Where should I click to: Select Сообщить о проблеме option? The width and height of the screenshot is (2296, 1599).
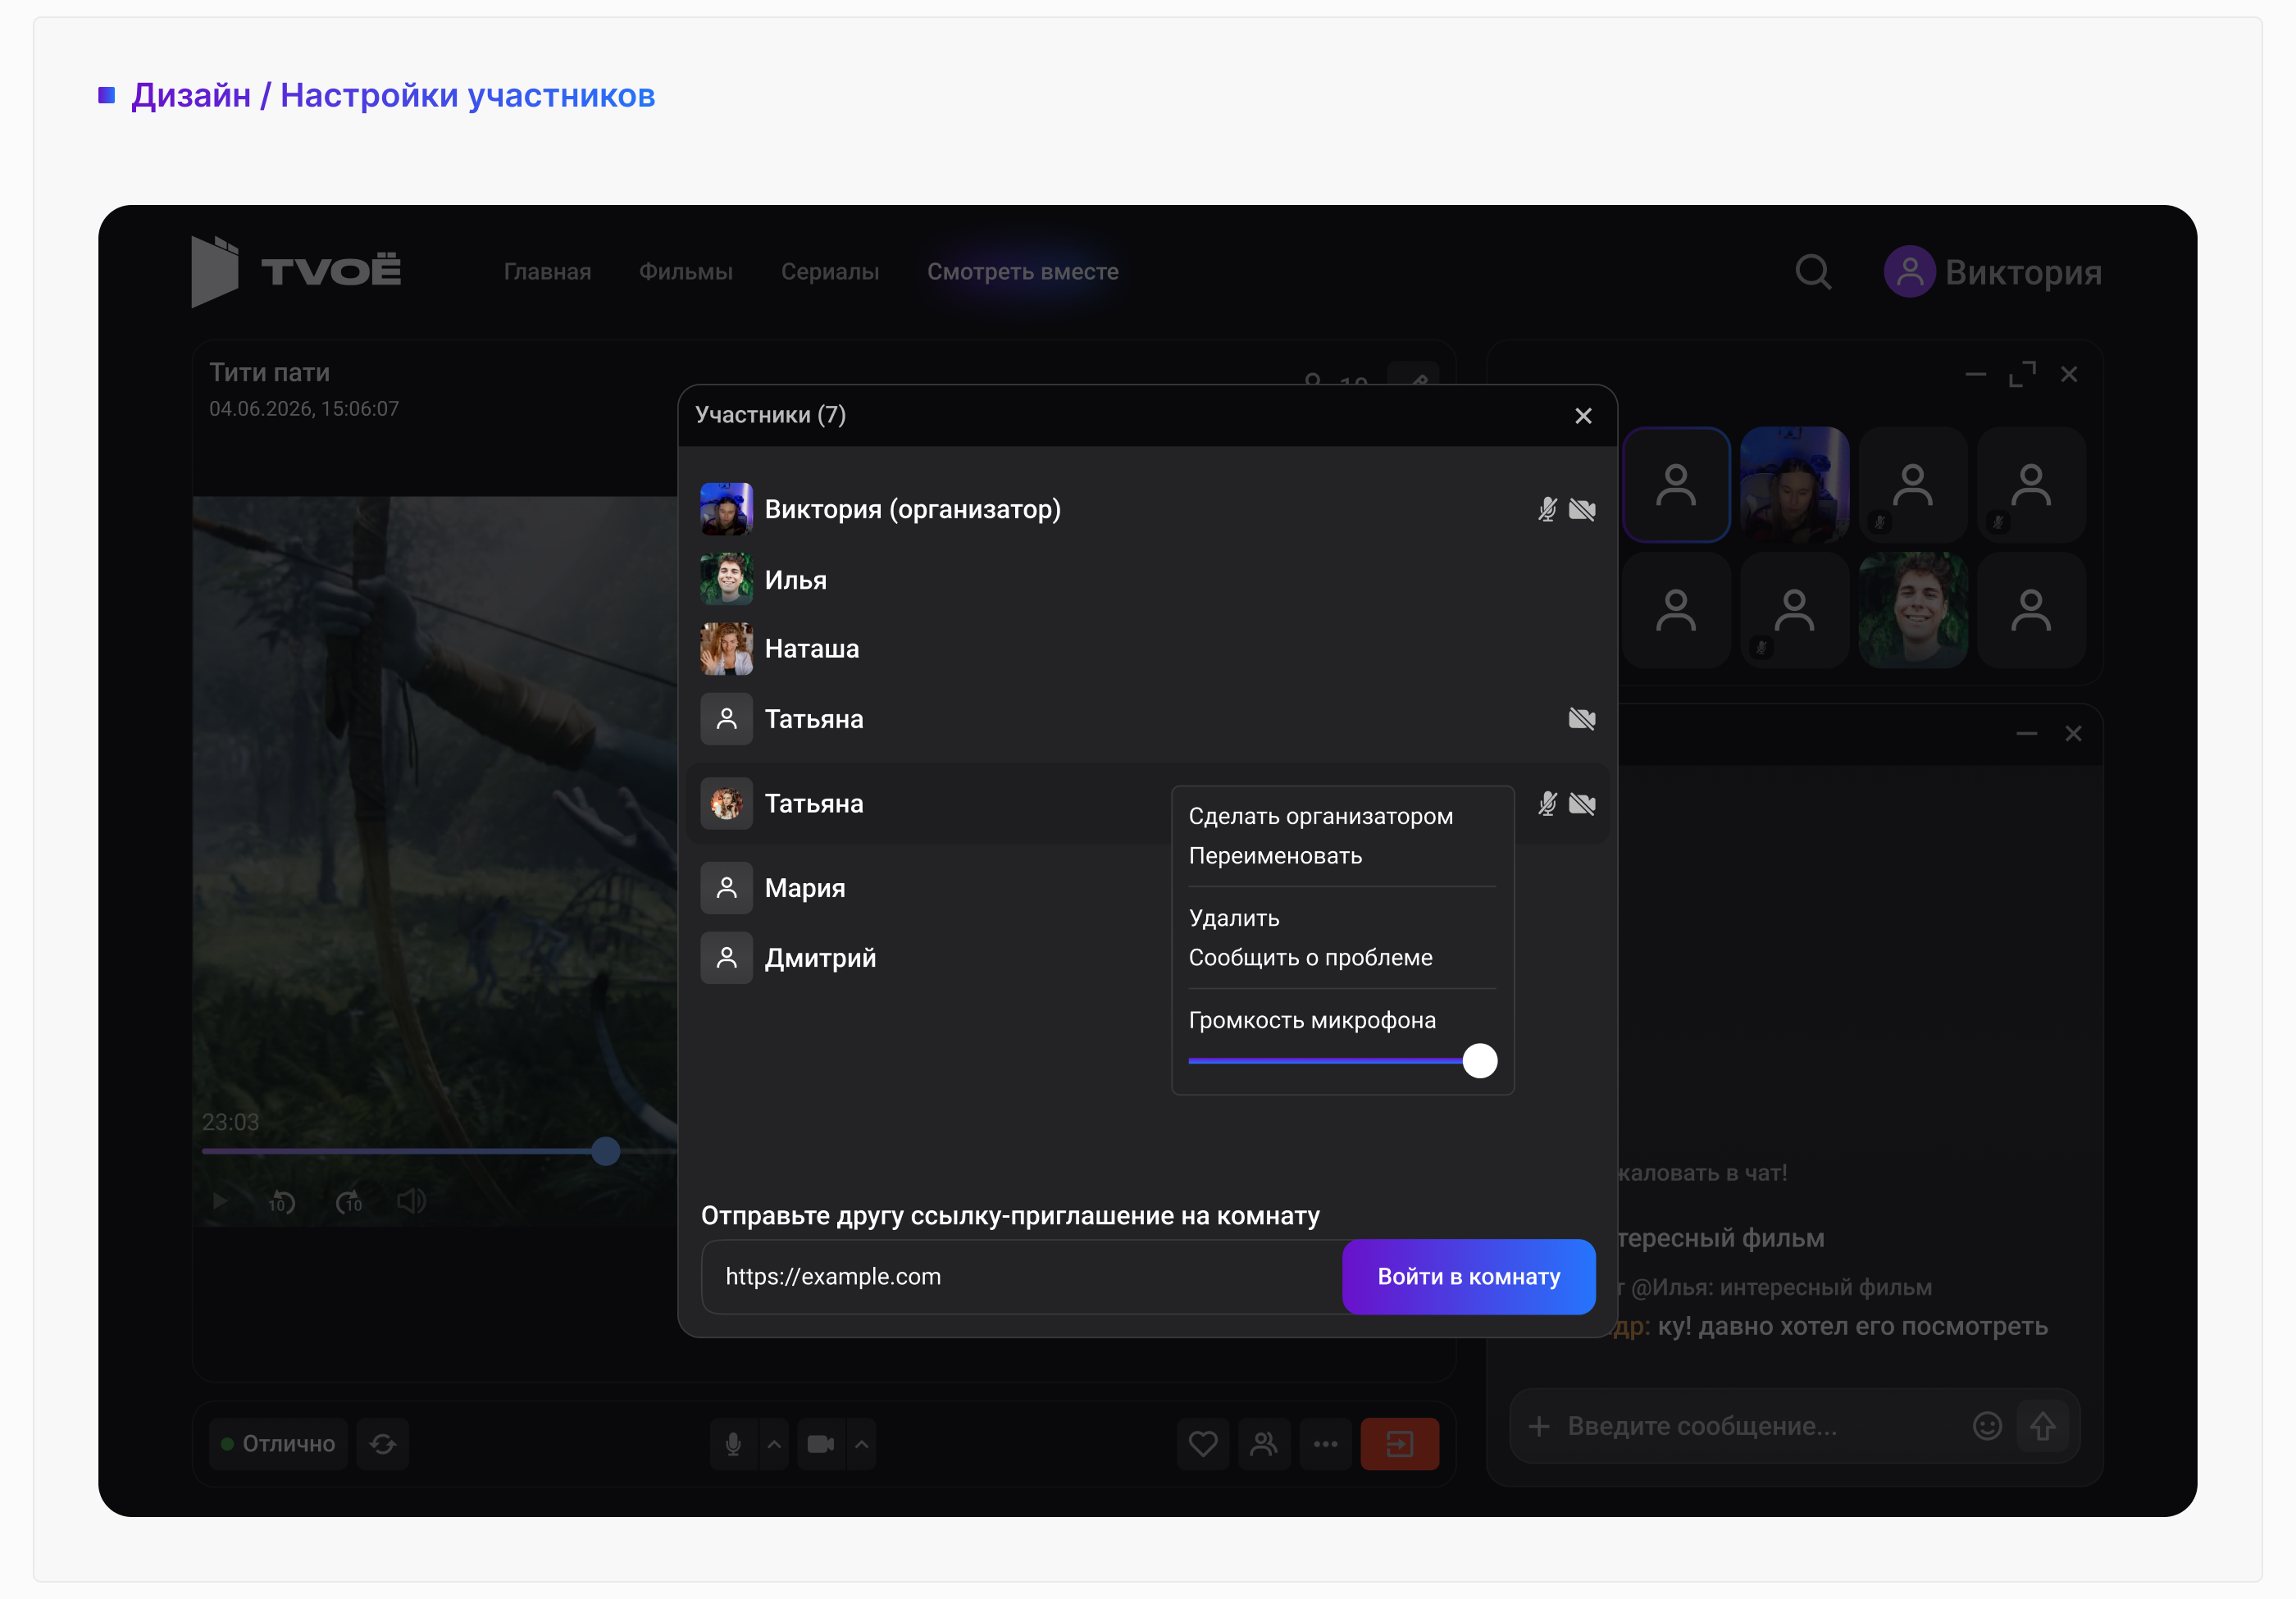[x=1310, y=958]
